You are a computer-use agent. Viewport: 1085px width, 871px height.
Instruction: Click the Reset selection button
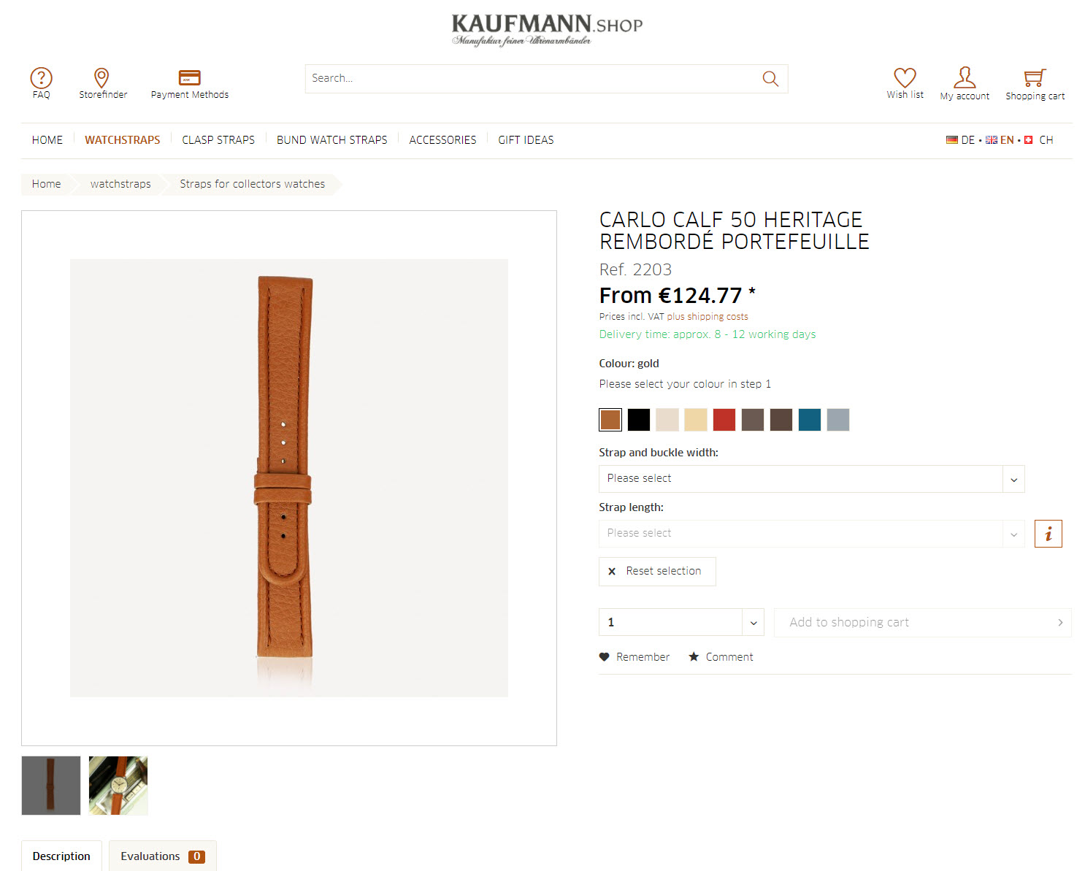pos(657,572)
